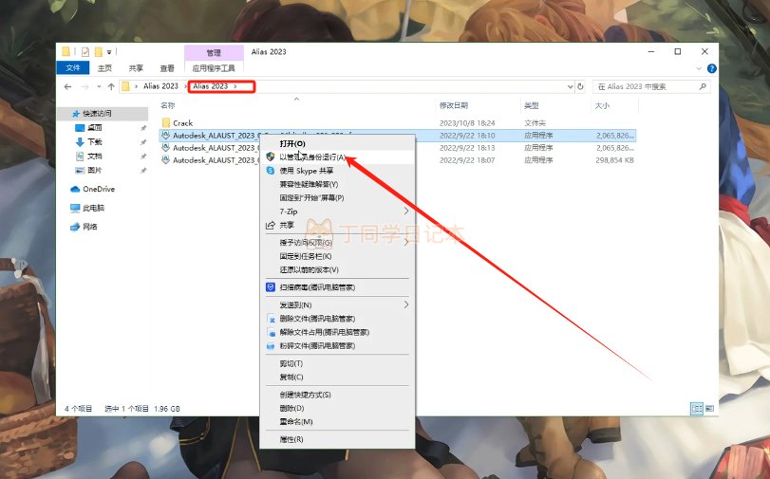
Task: Click the magnifier icon in the search box
Action: tap(703, 86)
